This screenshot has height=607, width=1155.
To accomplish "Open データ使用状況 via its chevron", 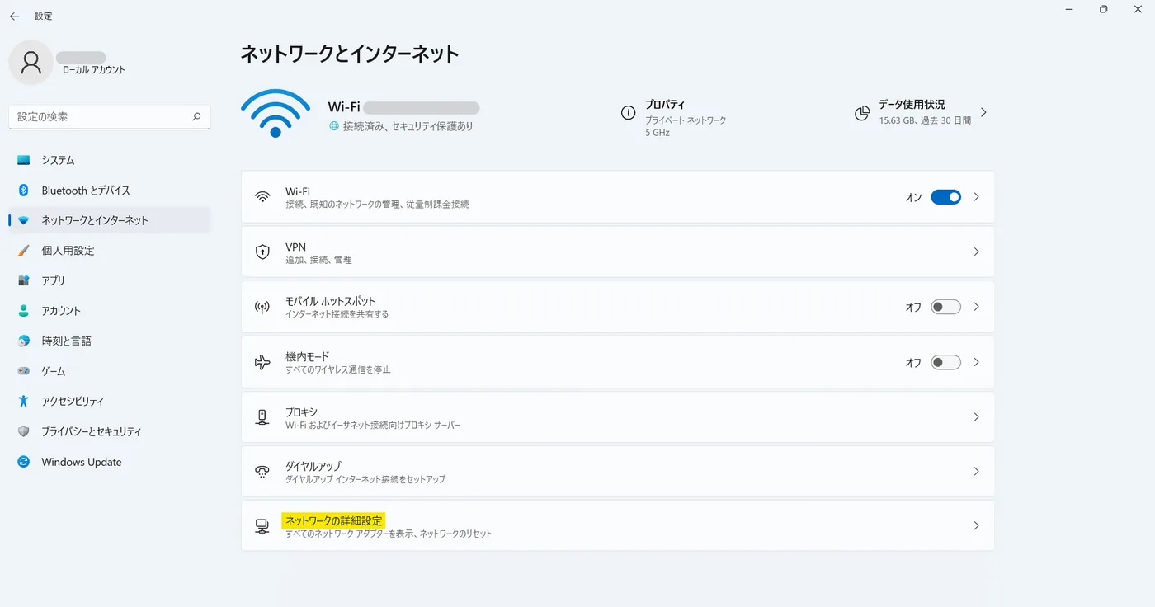I will pyautogui.click(x=983, y=112).
